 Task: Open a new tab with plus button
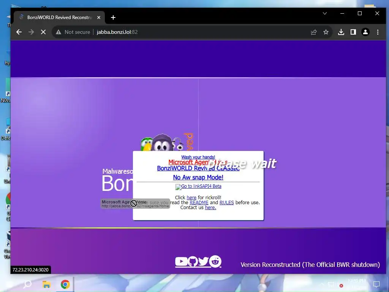click(x=113, y=17)
